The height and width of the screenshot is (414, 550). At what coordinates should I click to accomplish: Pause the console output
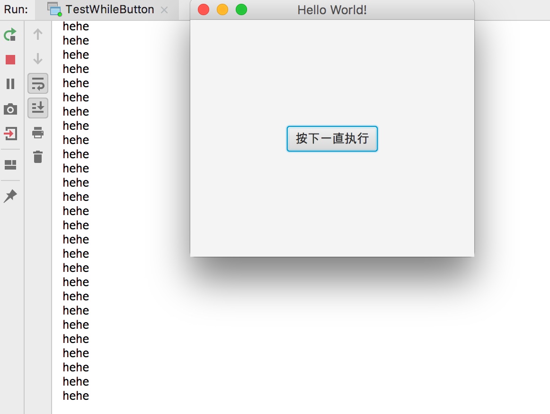coord(10,84)
